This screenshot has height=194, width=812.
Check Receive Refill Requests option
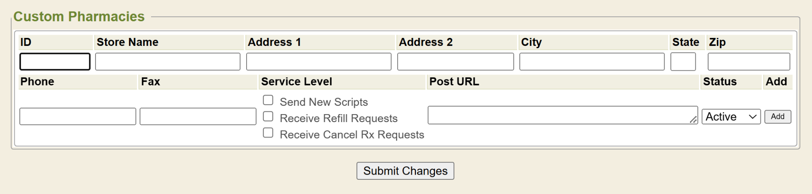(x=268, y=117)
